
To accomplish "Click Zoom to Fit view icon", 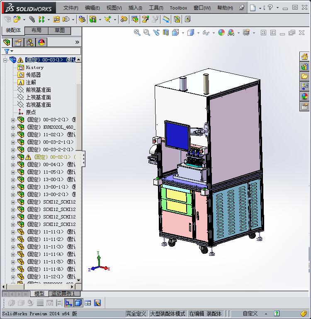I will coord(137,32).
